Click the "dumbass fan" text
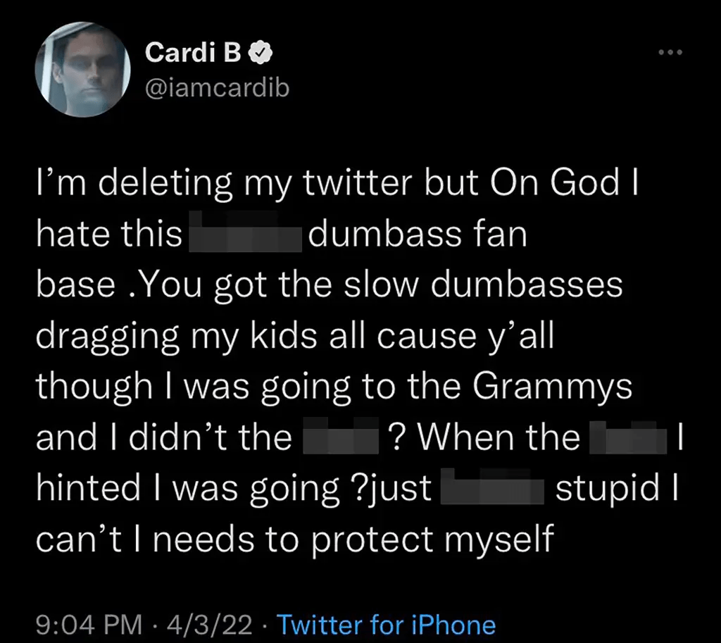This screenshot has height=643, width=721. (x=418, y=233)
